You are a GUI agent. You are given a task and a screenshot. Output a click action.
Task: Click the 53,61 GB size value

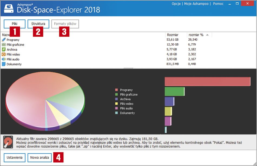172,40
